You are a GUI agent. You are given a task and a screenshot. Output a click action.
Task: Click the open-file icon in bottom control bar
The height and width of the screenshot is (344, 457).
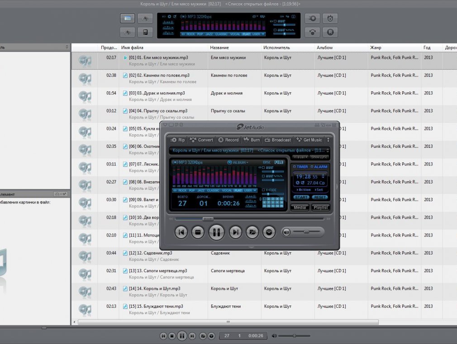coord(203,336)
